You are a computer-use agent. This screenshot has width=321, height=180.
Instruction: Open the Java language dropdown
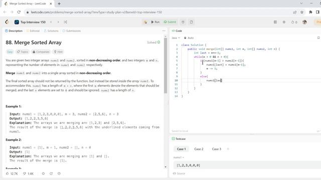pos(176,38)
